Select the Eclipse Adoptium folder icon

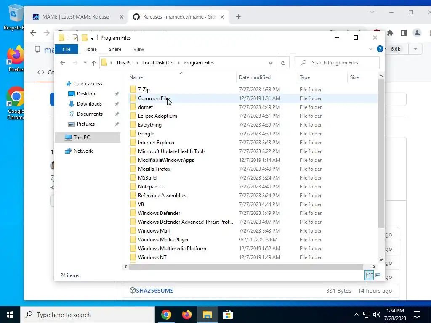[133, 116]
